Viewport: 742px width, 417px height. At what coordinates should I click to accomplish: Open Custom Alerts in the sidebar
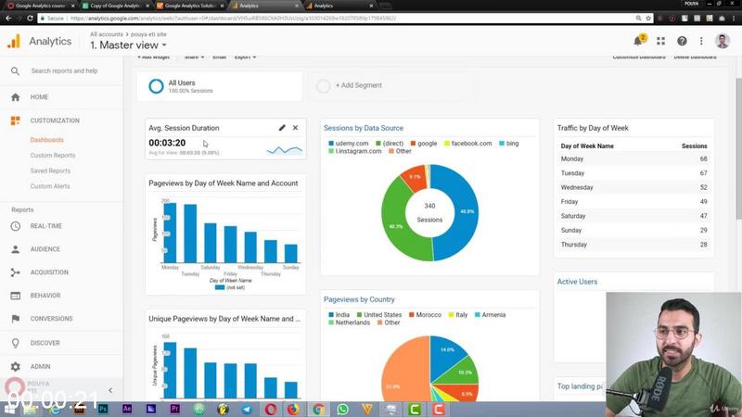[x=50, y=186]
